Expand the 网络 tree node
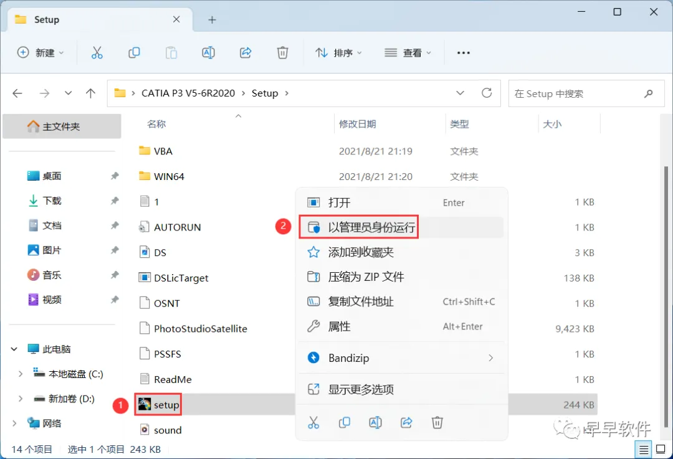673x459 pixels. coord(14,424)
